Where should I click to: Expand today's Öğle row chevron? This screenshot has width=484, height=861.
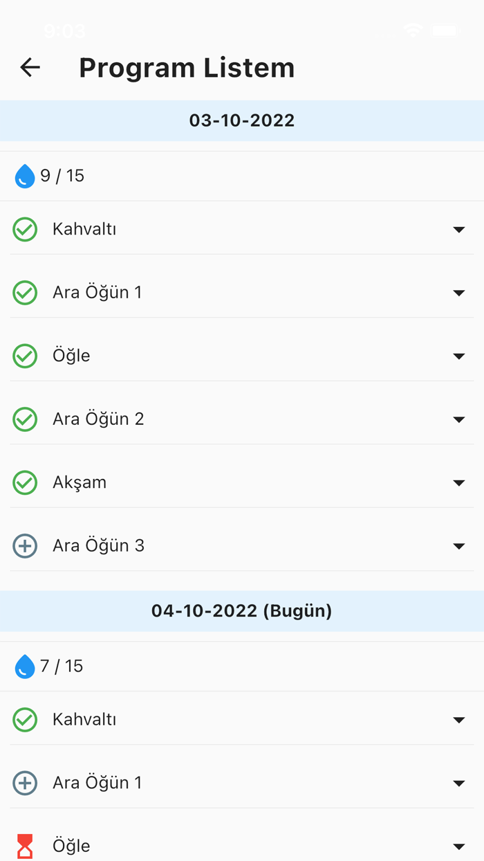tap(460, 845)
